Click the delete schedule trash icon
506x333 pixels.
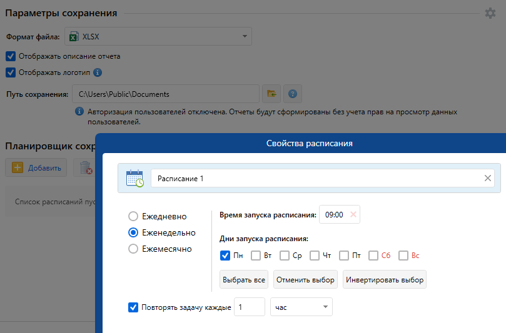click(x=86, y=167)
